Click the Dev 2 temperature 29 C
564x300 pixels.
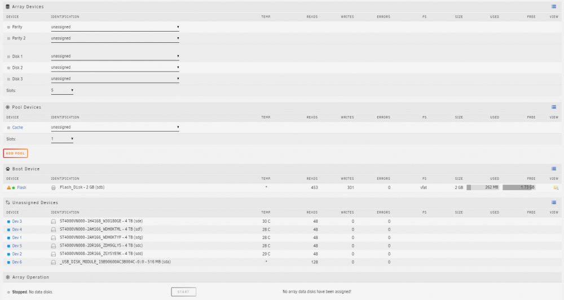coord(266,254)
